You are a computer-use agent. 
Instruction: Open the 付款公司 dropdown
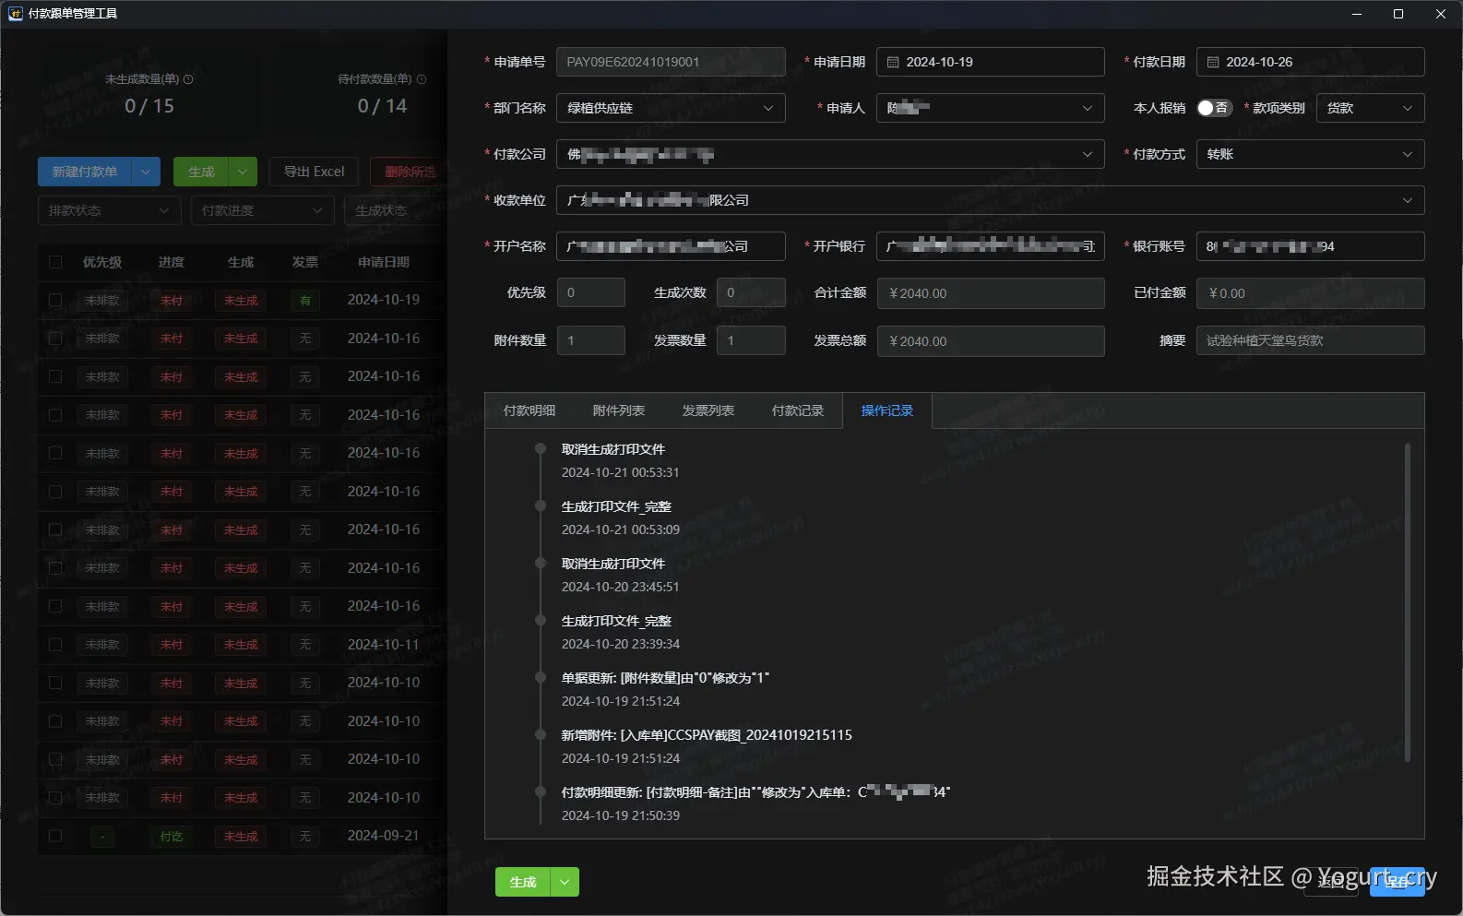point(830,154)
